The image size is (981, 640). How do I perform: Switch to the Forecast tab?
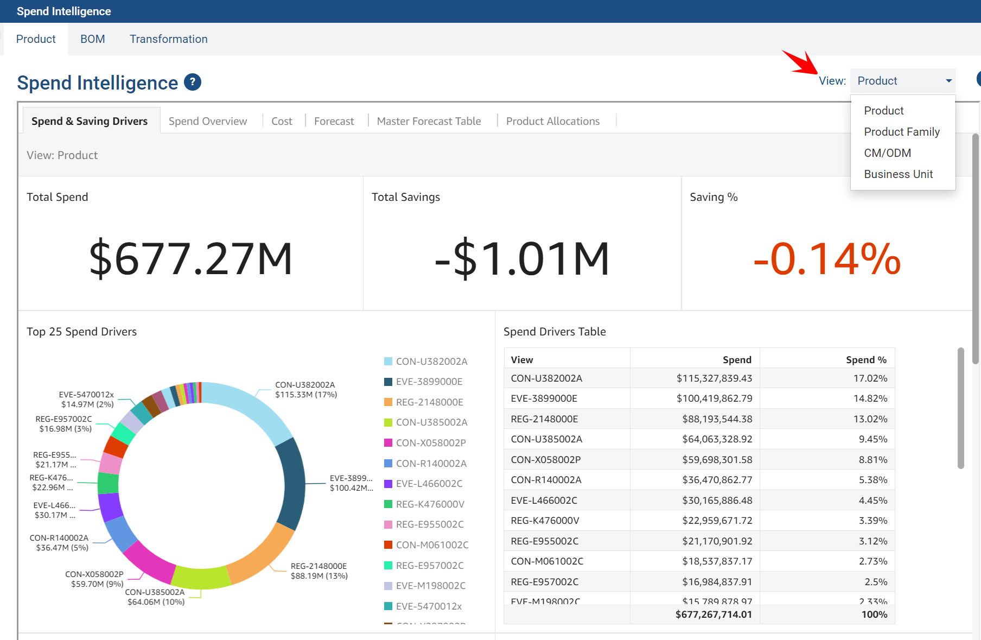point(334,121)
